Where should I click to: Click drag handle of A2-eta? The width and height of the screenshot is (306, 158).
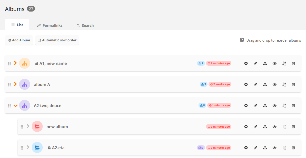click(x=22, y=148)
